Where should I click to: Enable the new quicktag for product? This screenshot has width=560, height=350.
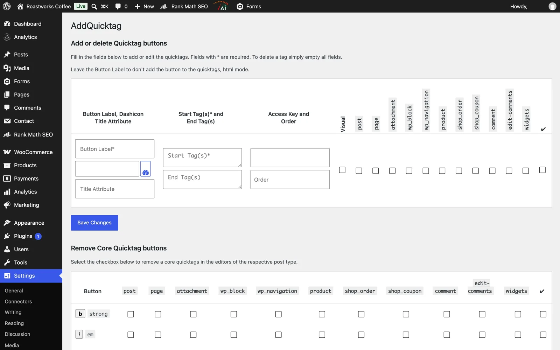[442, 171]
